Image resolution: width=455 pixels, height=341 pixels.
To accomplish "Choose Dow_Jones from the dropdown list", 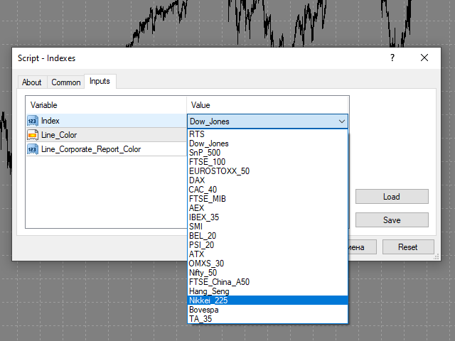I will pos(267,144).
